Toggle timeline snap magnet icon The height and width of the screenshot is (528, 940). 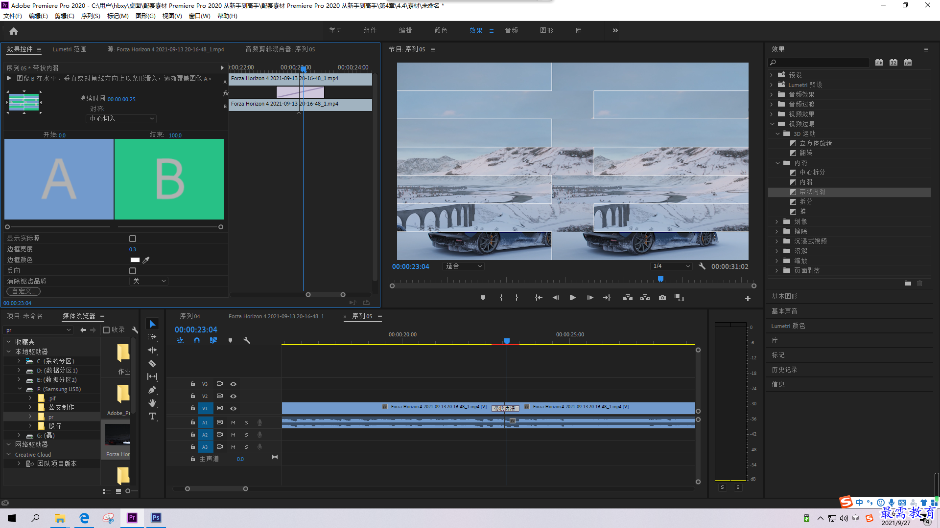coord(197,340)
